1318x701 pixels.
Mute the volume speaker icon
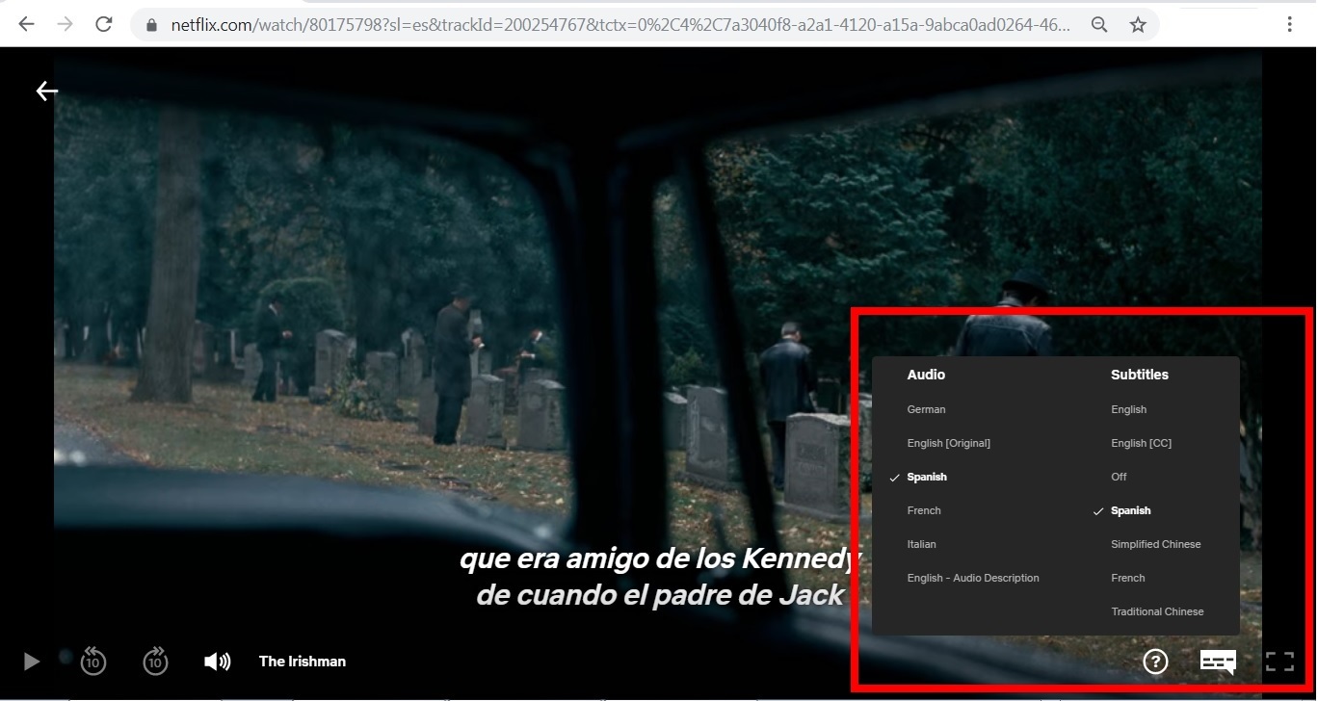click(217, 662)
